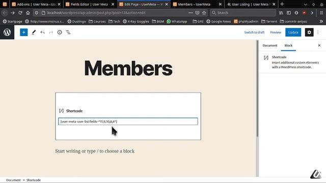The image size is (326, 183).
Task: Open the Torrent bookmark folder
Action: click(x=269, y=21)
